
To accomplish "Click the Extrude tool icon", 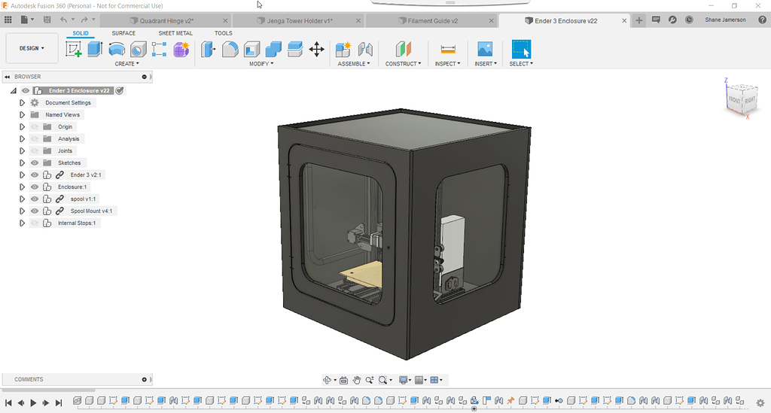I will tap(95, 50).
